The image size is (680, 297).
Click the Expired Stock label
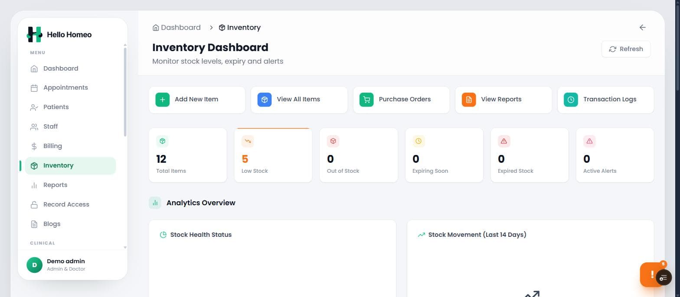tap(515, 171)
